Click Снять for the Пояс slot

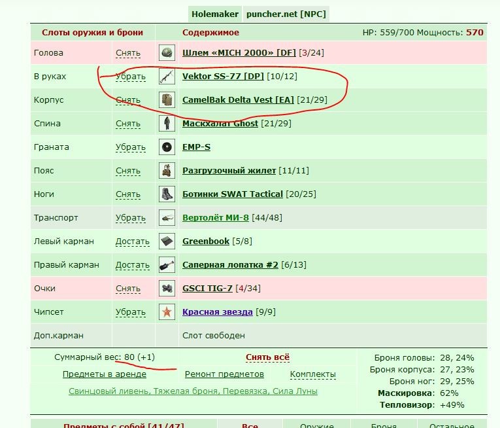pyautogui.click(x=128, y=171)
